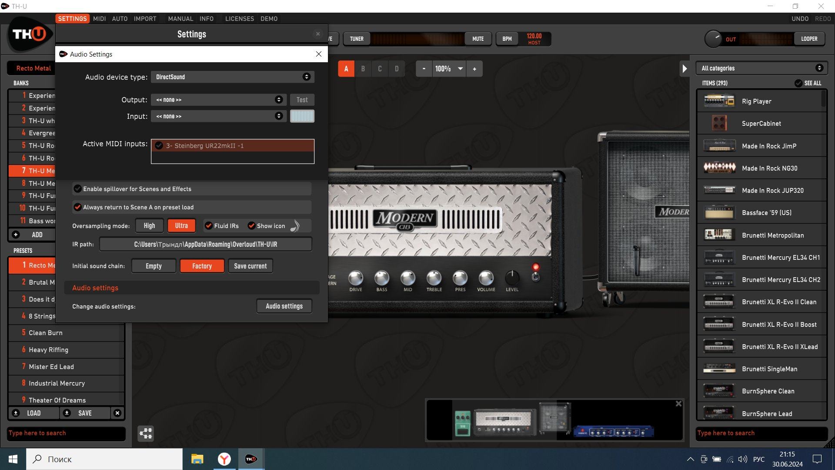The image size is (835, 470).
Task: Click the plus icon to add bank
Action: 16,235
